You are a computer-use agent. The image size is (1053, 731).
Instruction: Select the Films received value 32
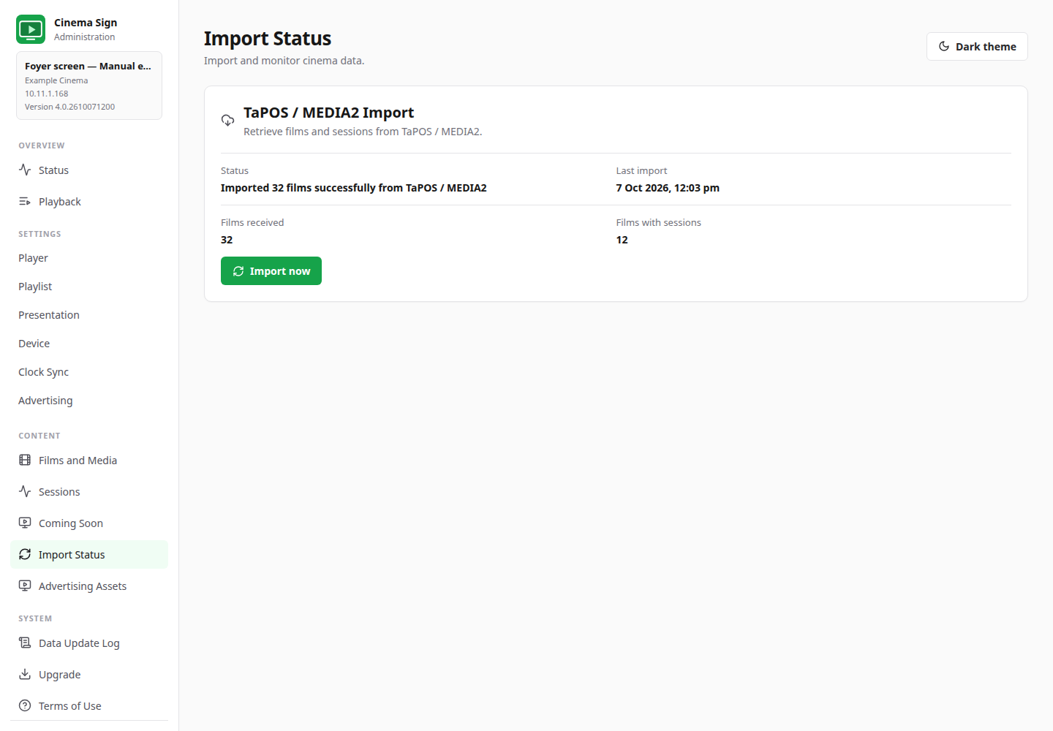click(227, 240)
